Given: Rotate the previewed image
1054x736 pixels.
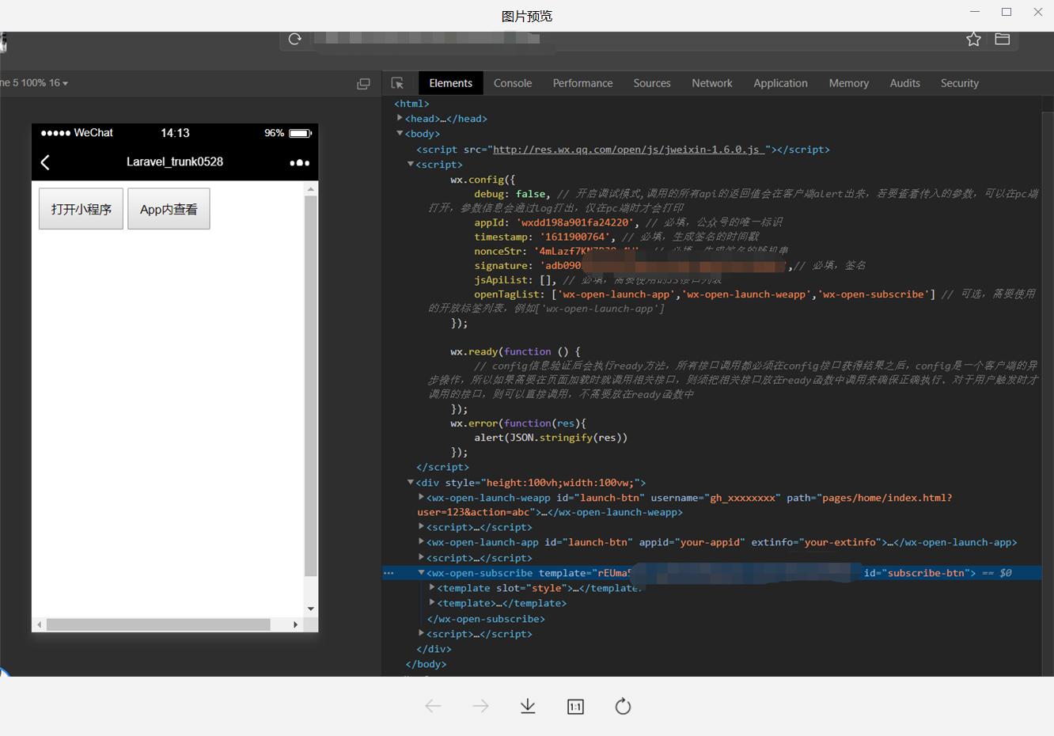Looking at the screenshot, I should click(x=623, y=706).
